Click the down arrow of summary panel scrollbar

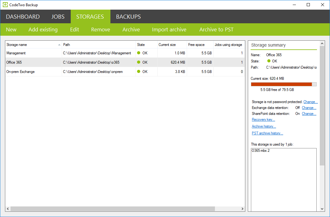pos(322,209)
